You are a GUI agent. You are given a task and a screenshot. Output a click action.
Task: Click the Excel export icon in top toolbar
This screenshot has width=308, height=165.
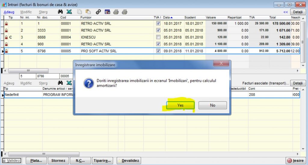point(69,12)
